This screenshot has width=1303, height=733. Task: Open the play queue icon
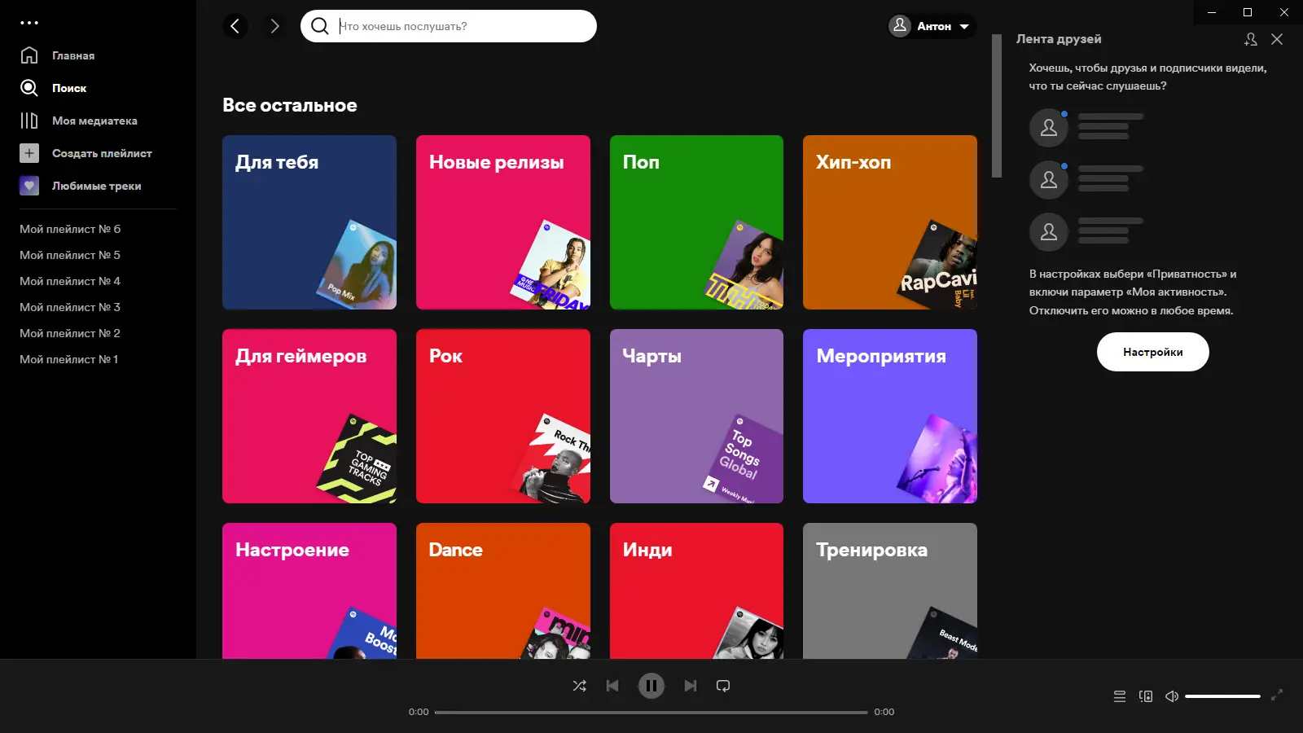(x=1120, y=696)
